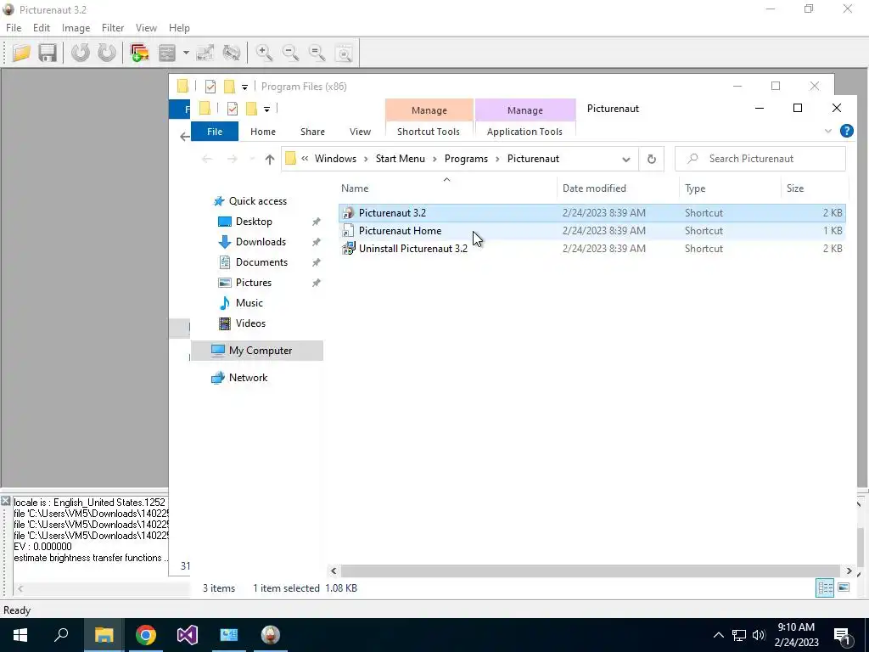Click New folder icon in Program Files (x86) title bar
The width and height of the screenshot is (869, 652).
pos(229,87)
